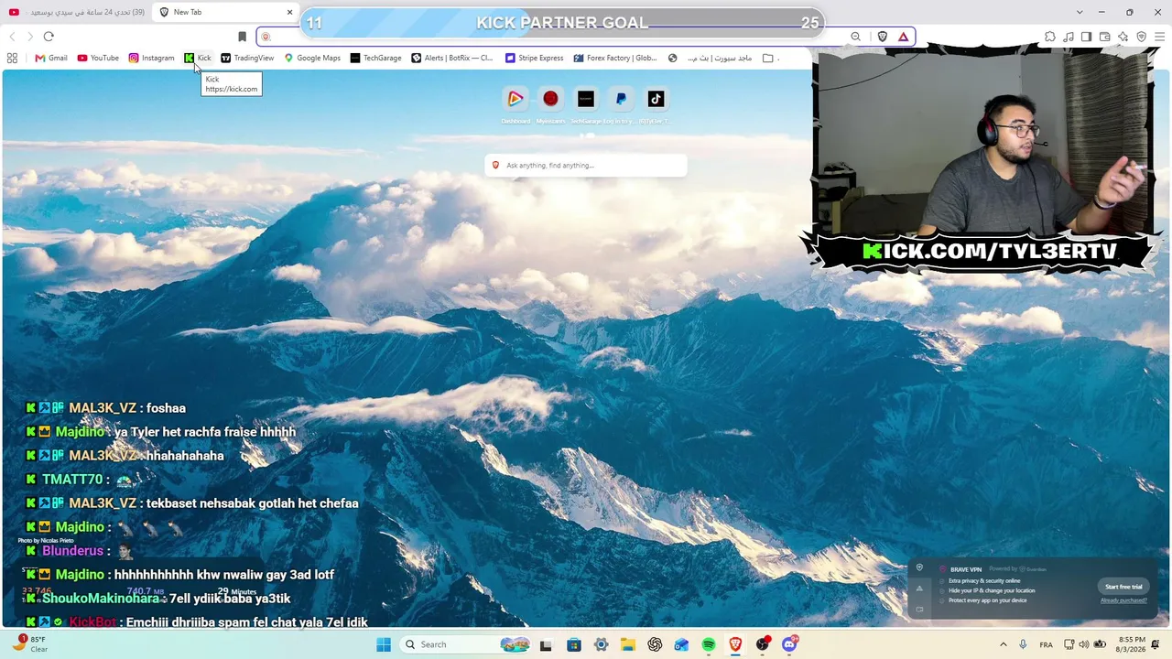Open the Google Maps bookmark
Screen dimensions: 1172x659
pos(312,58)
